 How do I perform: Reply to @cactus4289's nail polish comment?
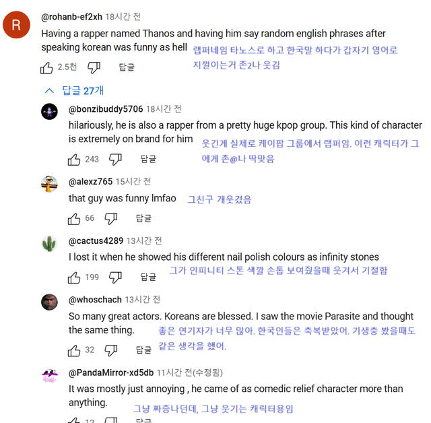pyautogui.click(x=148, y=277)
